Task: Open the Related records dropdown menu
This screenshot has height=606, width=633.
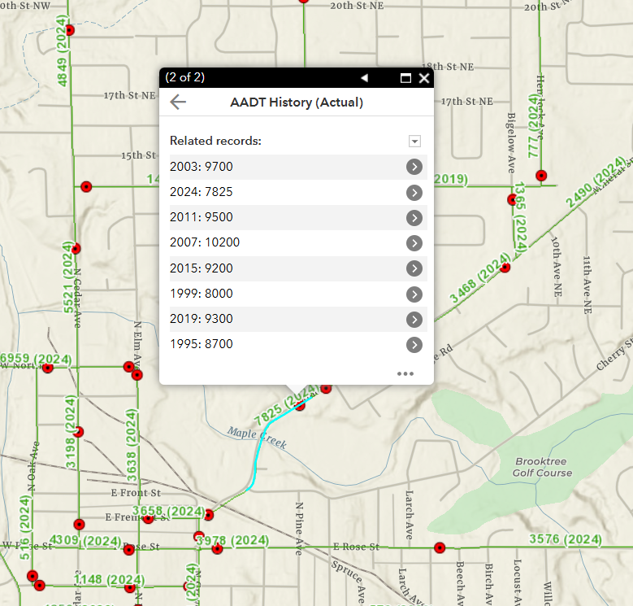Action: [414, 142]
